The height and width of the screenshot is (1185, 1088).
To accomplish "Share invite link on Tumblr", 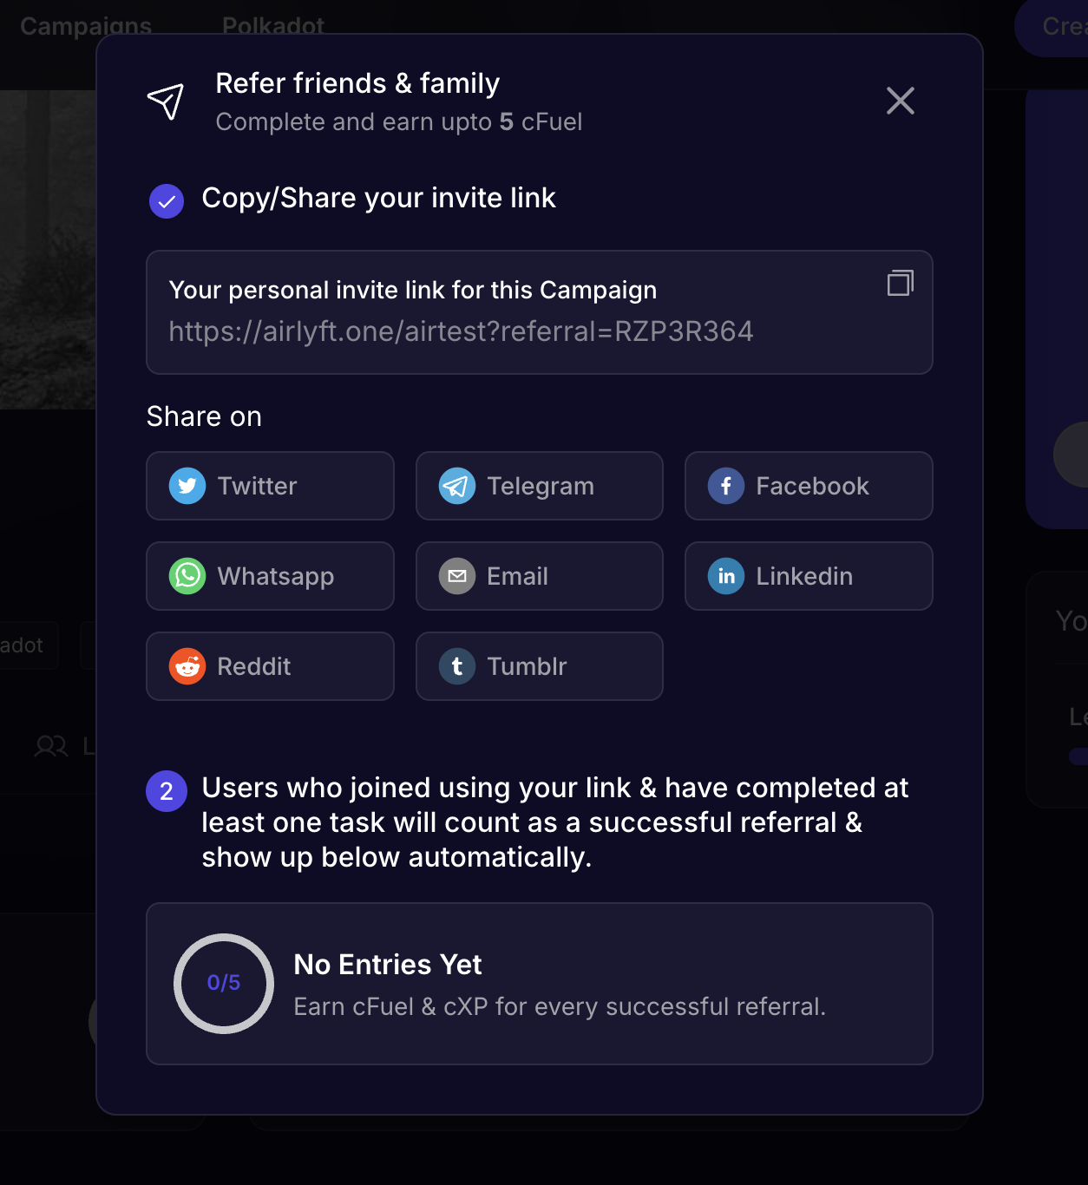I will click(539, 666).
